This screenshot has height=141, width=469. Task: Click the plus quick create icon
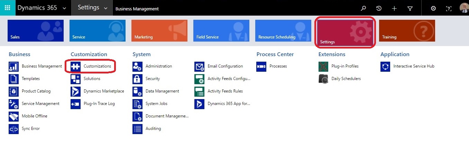pos(394,8)
